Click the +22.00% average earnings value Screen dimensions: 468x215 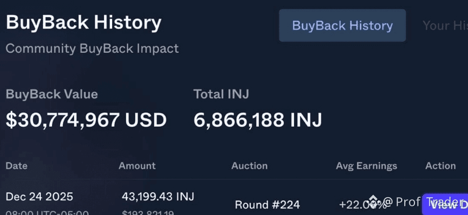pyautogui.click(x=356, y=204)
